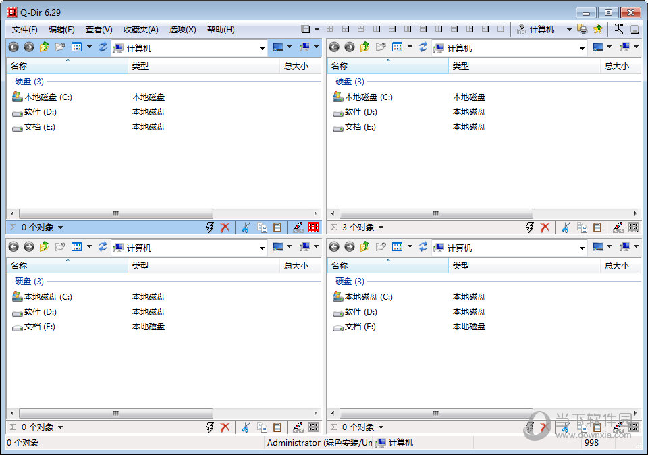Click Back arrow in top-right pane
Screen dimensions: 648x455
(x=334, y=47)
